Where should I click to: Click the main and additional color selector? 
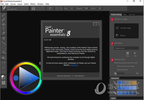coord(3,77)
